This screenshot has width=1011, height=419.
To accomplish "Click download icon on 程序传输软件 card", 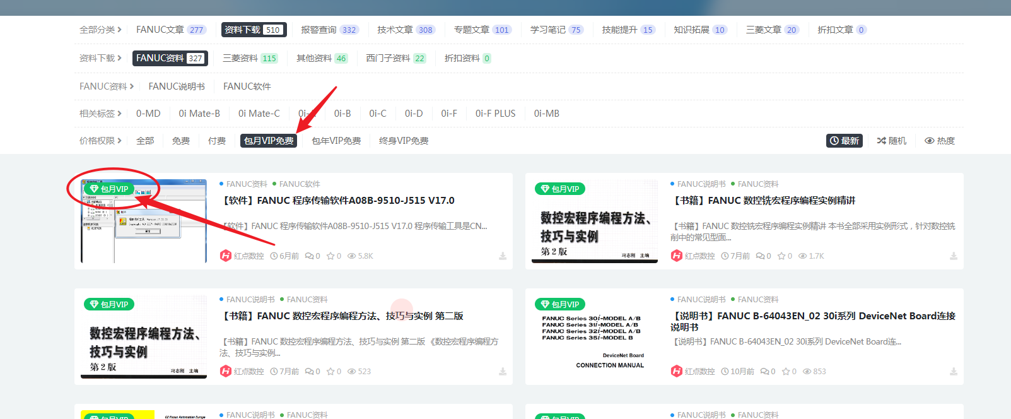I will [503, 256].
